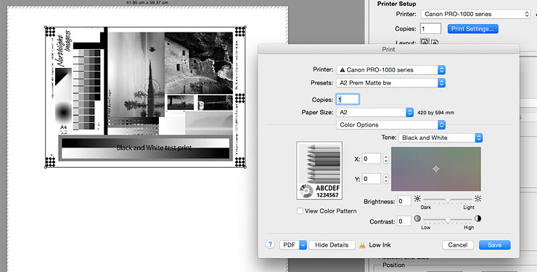Click the Low Ink warning icon

tap(362, 245)
